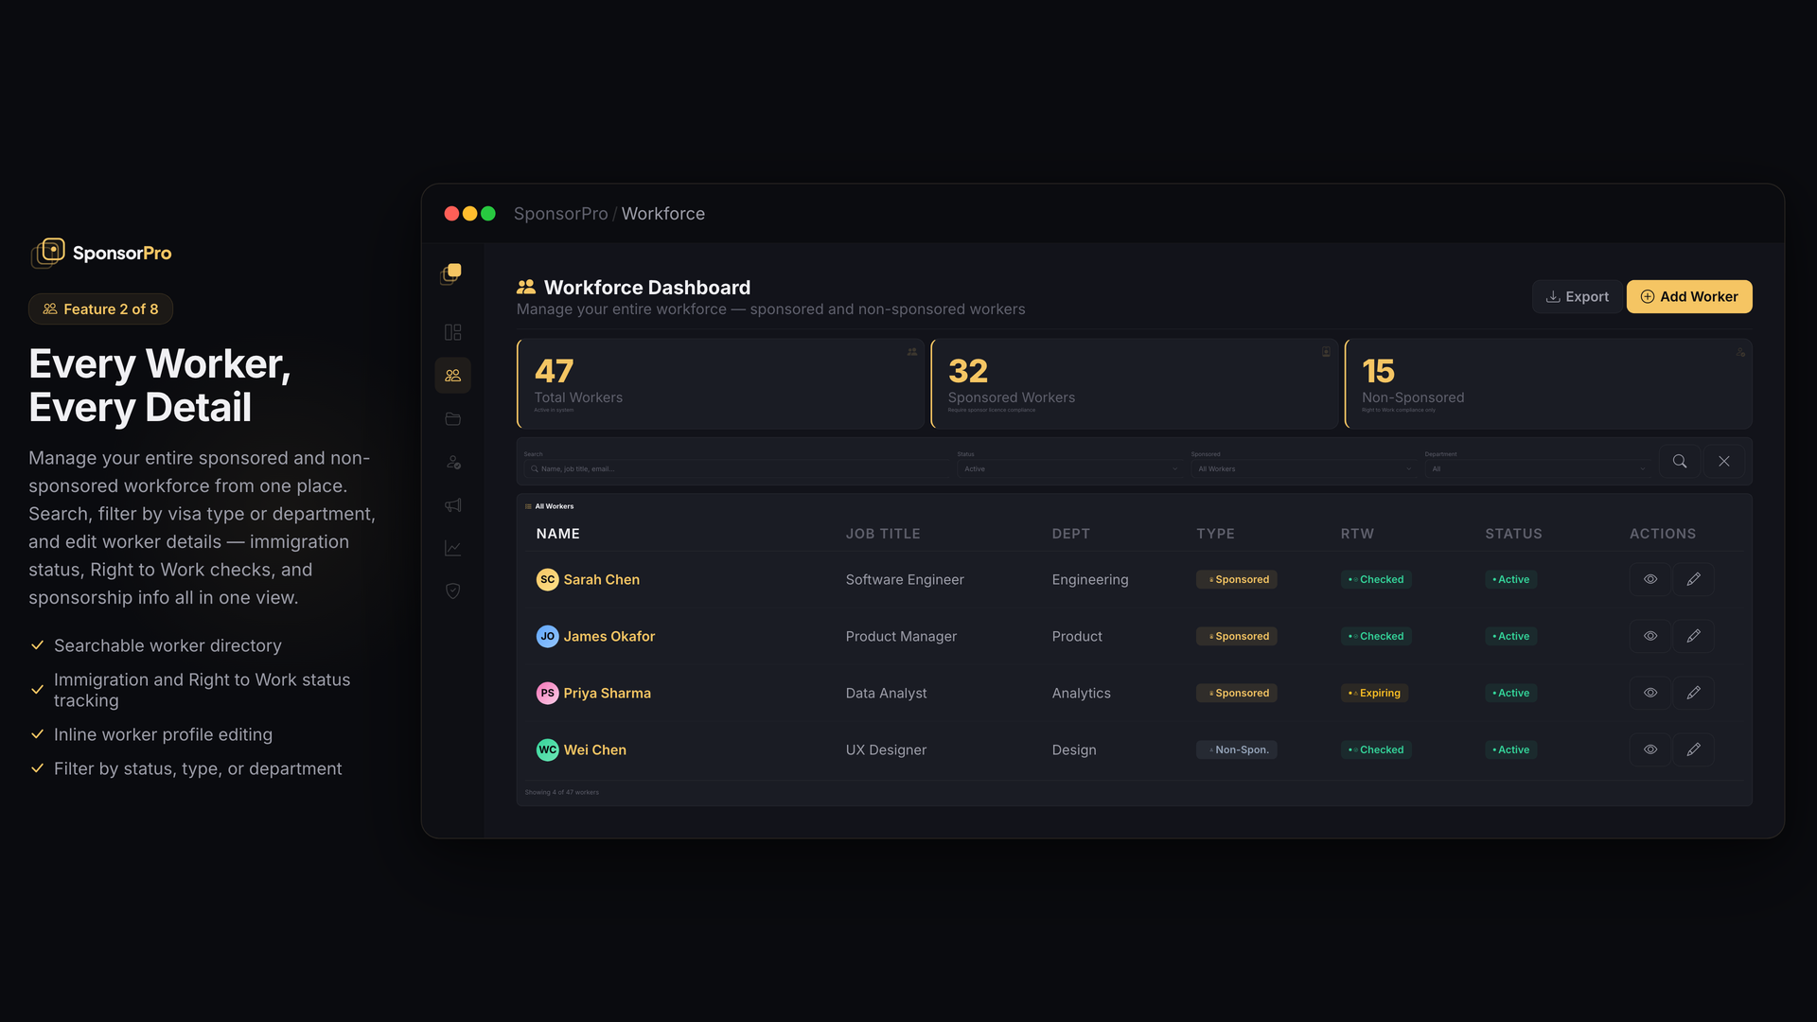This screenshot has width=1817, height=1022.
Task: Open the analytics chart icon in the sidebar
Action: click(x=452, y=548)
